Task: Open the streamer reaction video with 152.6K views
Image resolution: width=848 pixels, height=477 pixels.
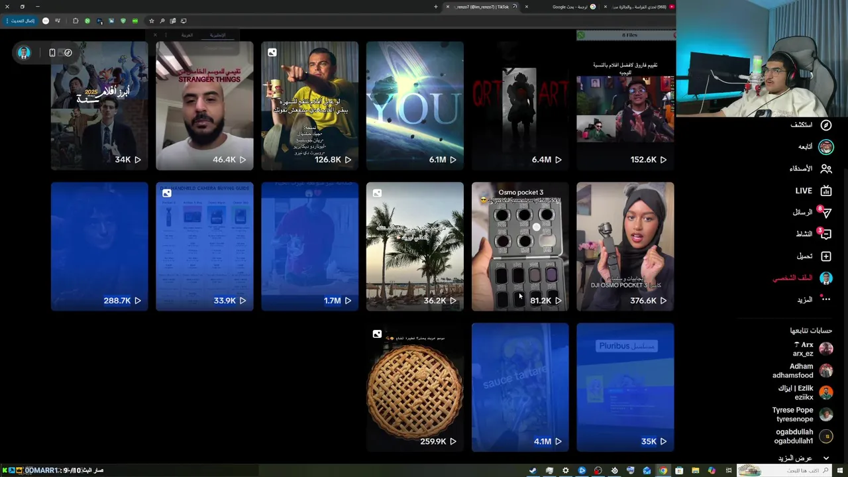Action: (625, 106)
